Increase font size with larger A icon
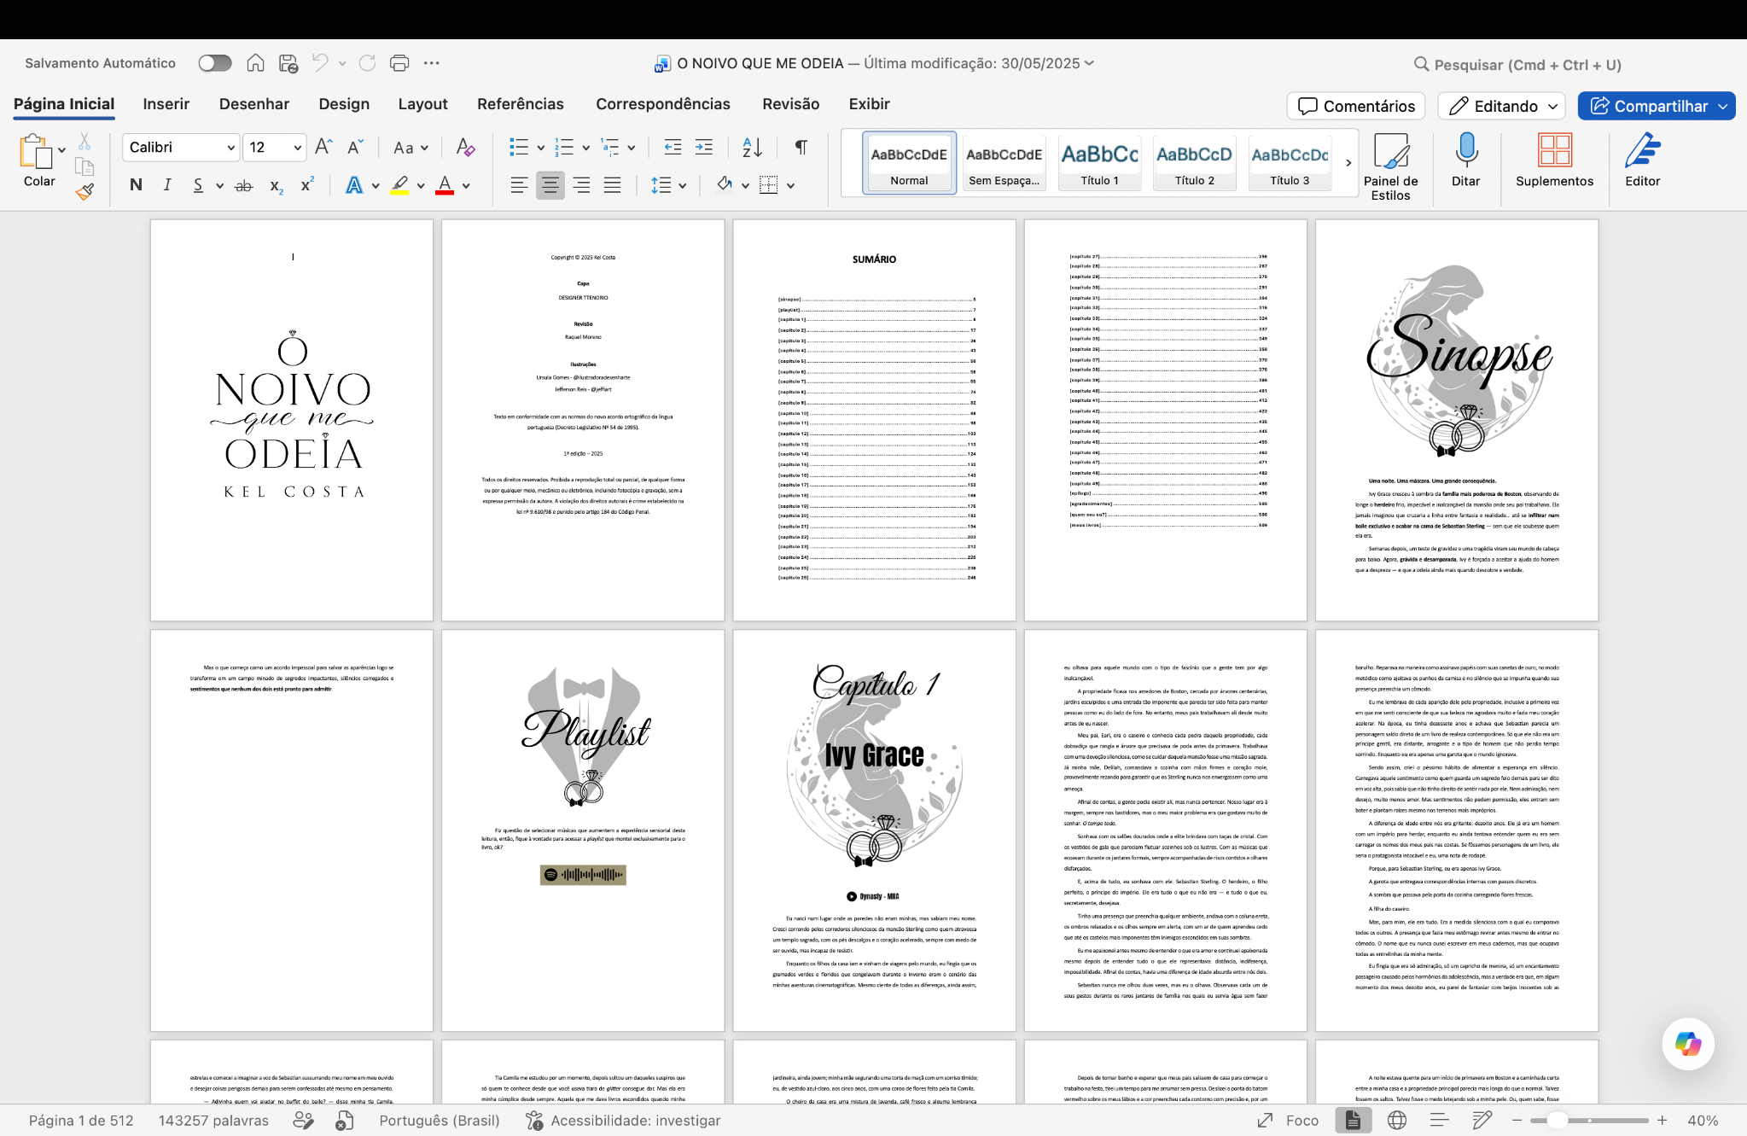The image size is (1747, 1136). [x=323, y=147]
